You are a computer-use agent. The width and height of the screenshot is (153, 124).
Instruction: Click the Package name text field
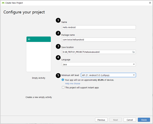pyautogui.click(x=99, y=40)
